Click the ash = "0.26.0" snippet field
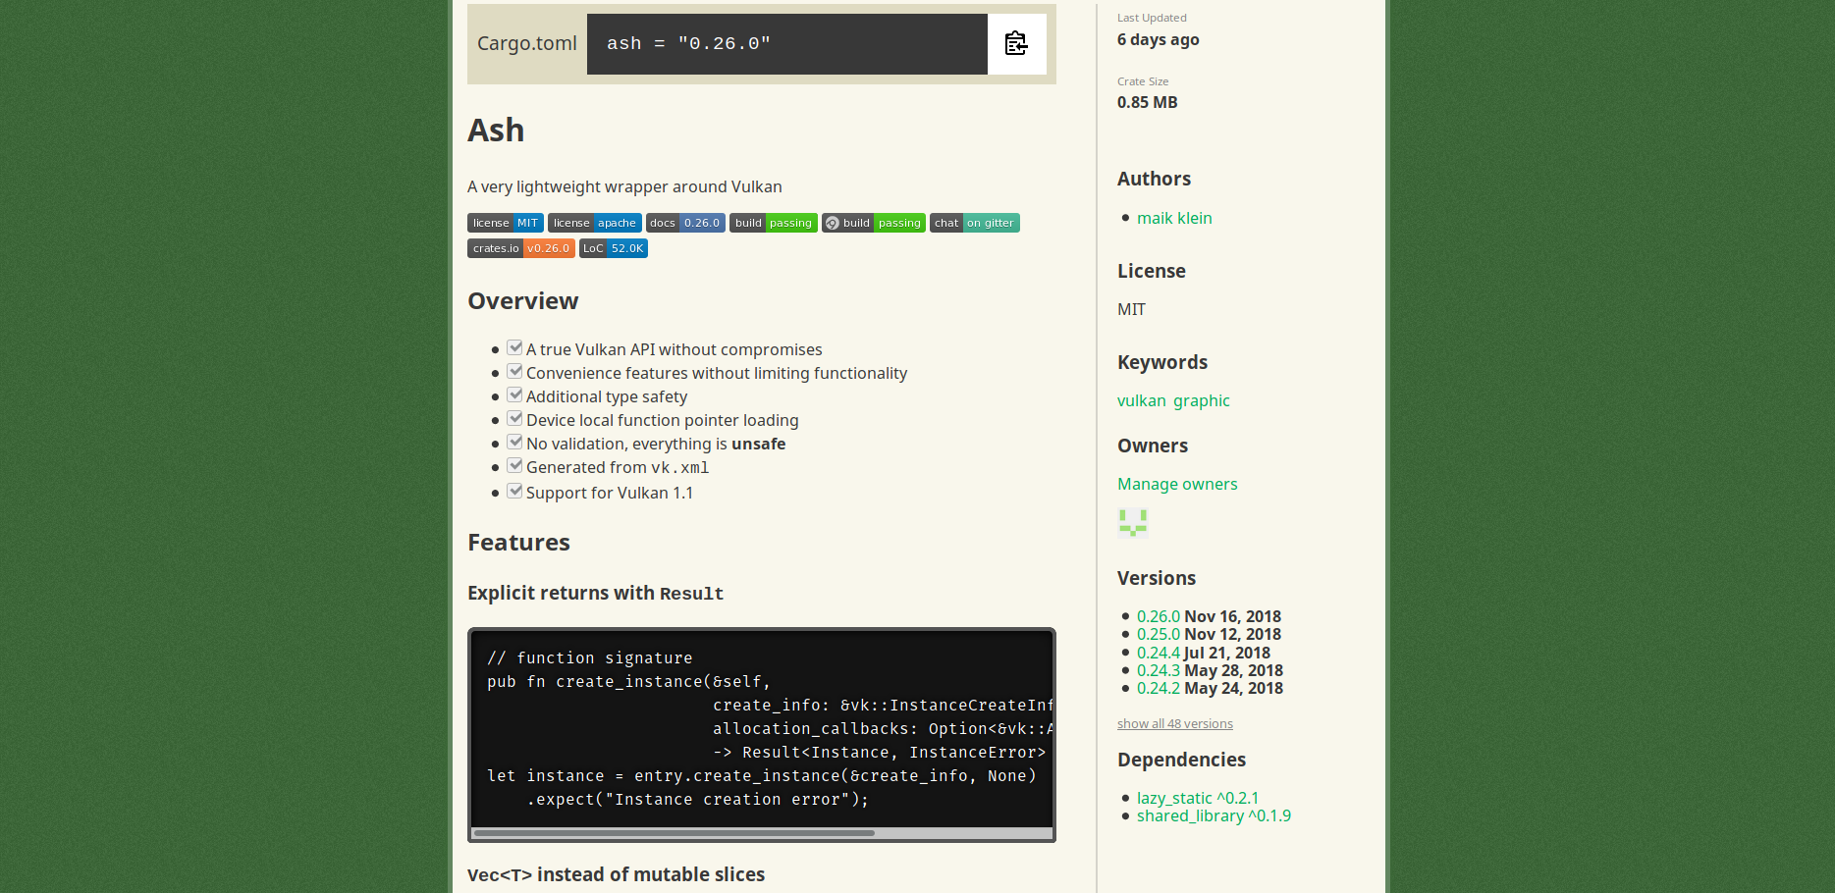This screenshot has width=1835, height=893. pos(787,44)
